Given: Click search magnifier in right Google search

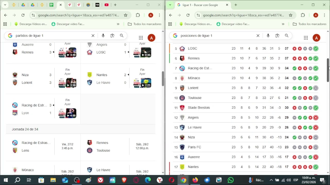Looking at the screenshot, I should pyautogui.click(x=287, y=36).
